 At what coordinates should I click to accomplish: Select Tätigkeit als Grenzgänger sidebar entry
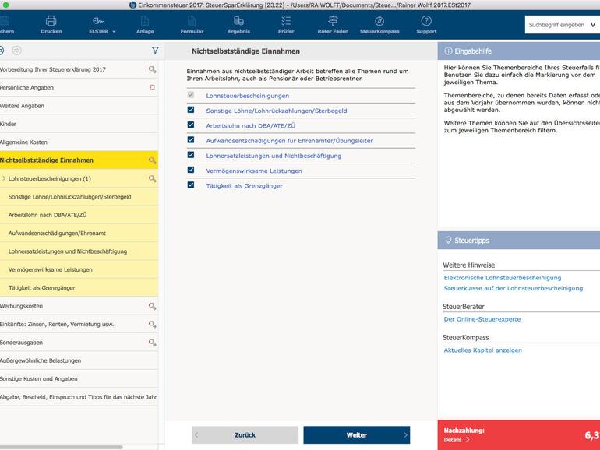(79, 288)
